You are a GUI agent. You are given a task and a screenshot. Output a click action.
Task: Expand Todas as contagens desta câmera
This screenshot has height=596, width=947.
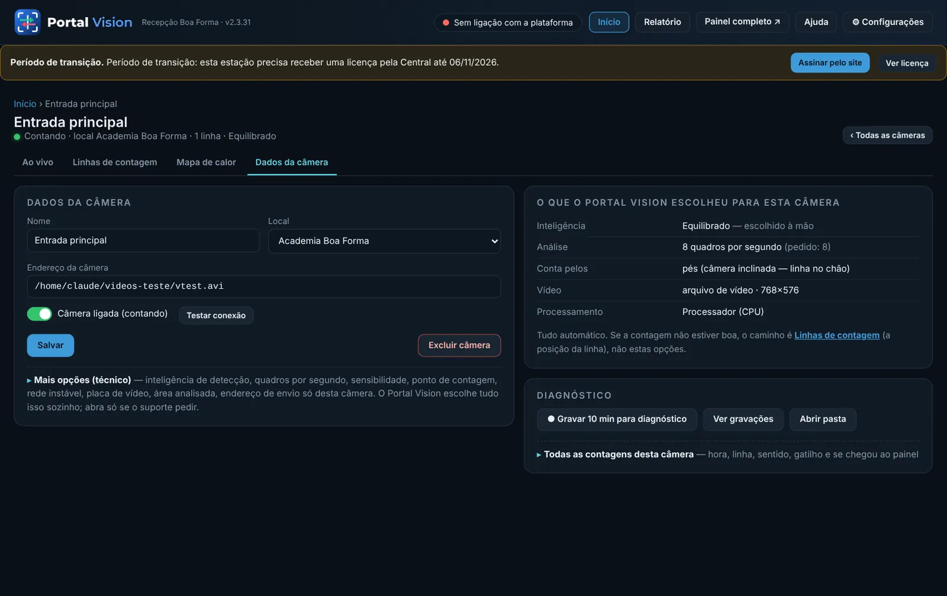tap(616, 455)
